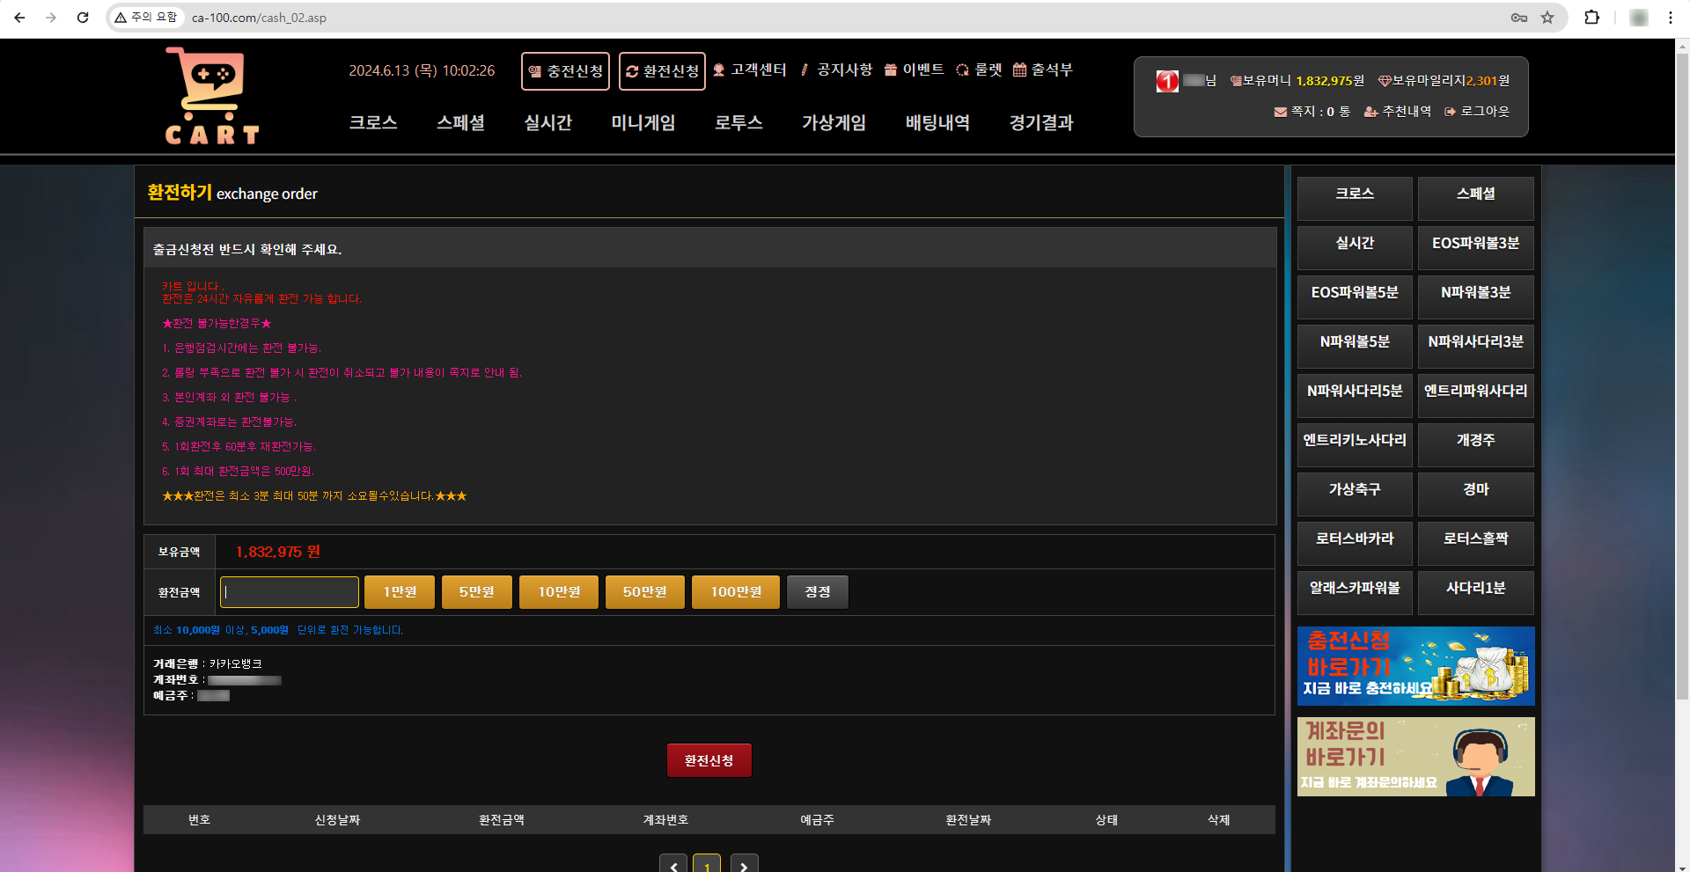Open the browser extensions puzzle icon

coord(1591,18)
